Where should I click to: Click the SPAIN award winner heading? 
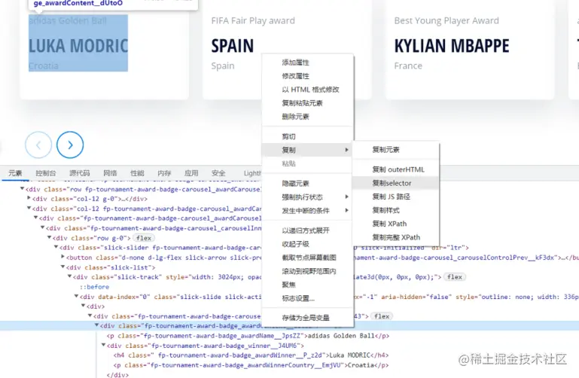coord(232,46)
